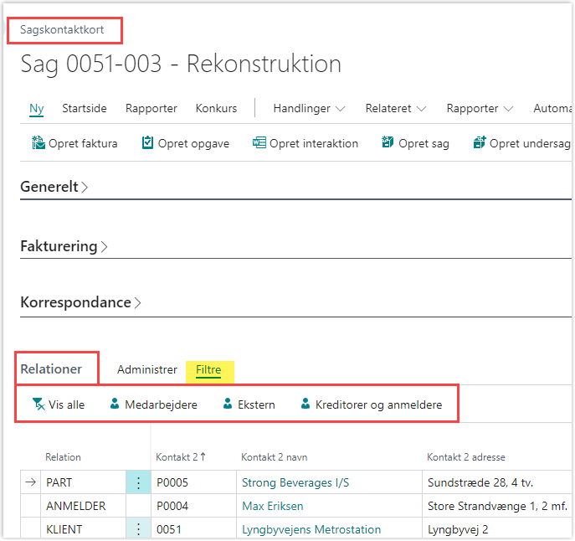The image size is (575, 541).
Task: Sort by the Kontakt 2 column header
Action: pyautogui.click(x=177, y=457)
